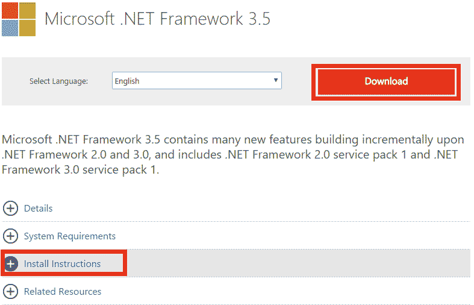Click the plus icon beside Install Instructions
The image size is (474, 305).
pyautogui.click(x=11, y=264)
